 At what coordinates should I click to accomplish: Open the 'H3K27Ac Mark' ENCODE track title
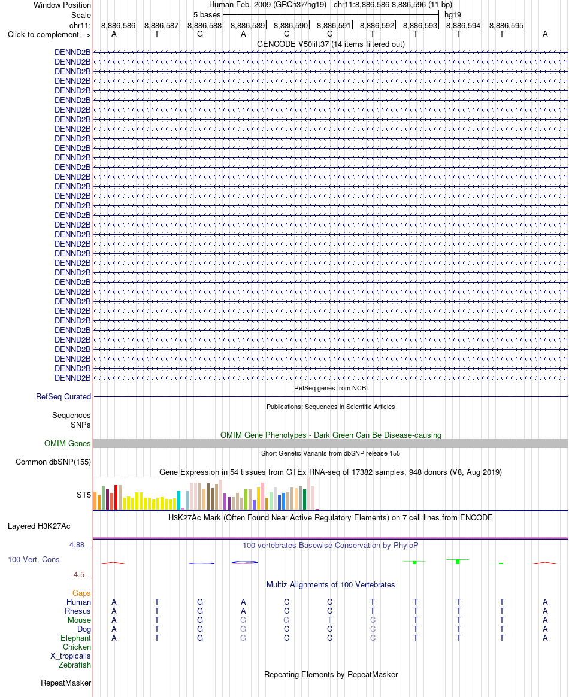click(x=331, y=517)
